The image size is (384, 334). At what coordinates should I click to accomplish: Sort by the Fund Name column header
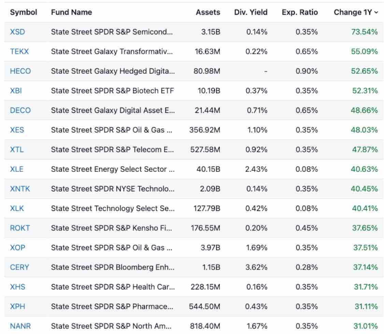pos(72,12)
